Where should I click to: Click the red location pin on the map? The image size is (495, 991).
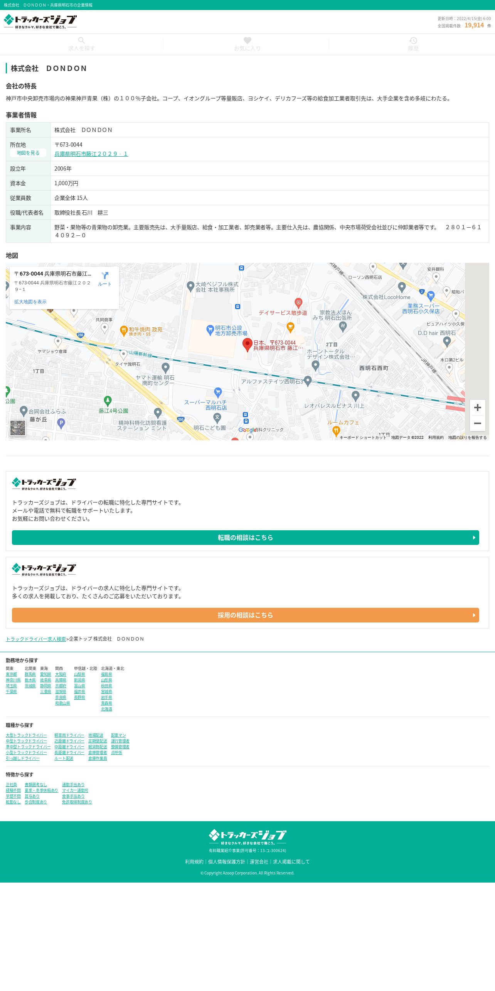pos(247,345)
